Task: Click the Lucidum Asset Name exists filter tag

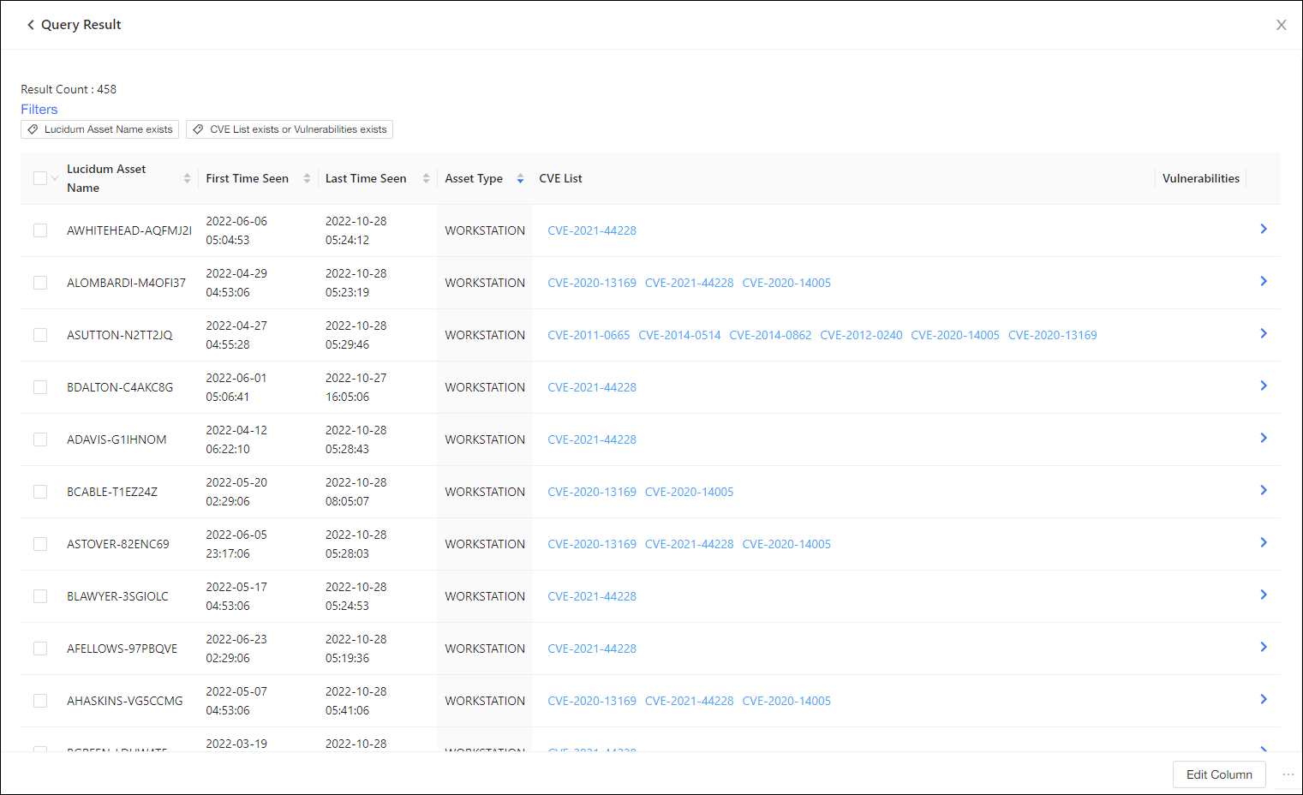Action: [99, 129]
